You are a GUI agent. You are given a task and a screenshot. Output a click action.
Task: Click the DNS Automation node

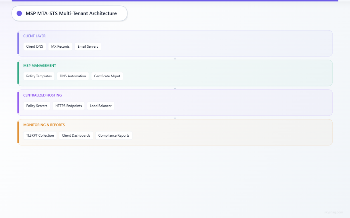(x=73, y=76)
